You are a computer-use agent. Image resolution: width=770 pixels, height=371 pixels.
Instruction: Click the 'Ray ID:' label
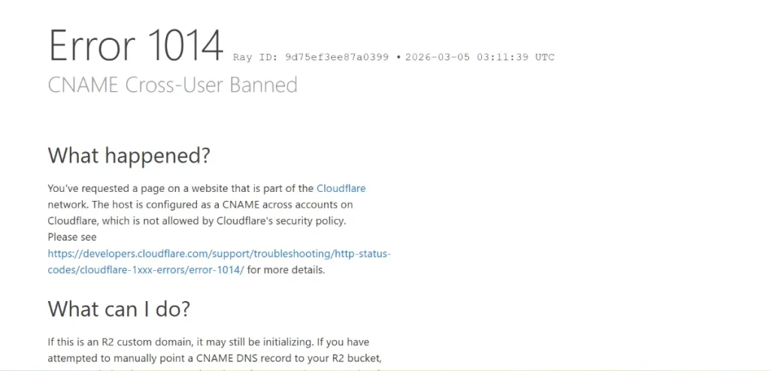coord(256,57)
